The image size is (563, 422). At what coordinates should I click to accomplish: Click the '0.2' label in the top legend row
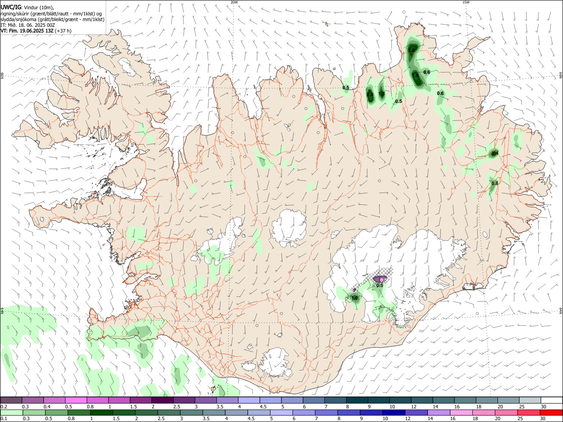pyautogui.click(x=4, y=407)
